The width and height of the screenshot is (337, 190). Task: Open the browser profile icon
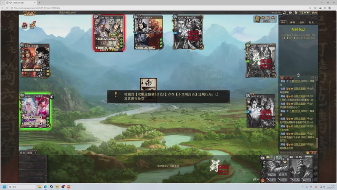(x=329, y=8)
